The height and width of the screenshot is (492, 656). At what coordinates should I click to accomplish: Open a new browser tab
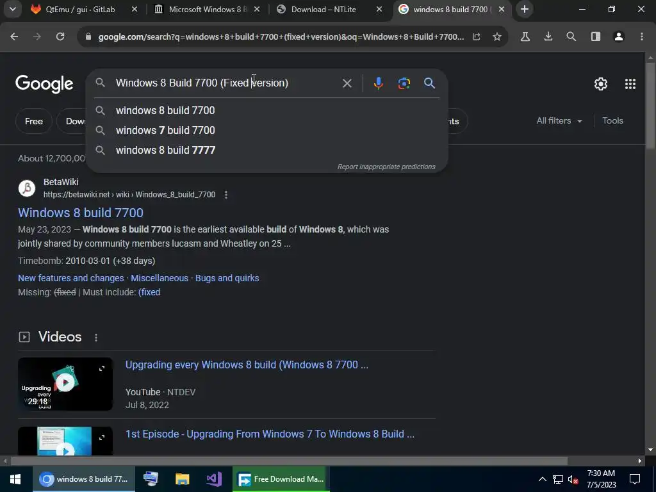(x=524, y=9)
